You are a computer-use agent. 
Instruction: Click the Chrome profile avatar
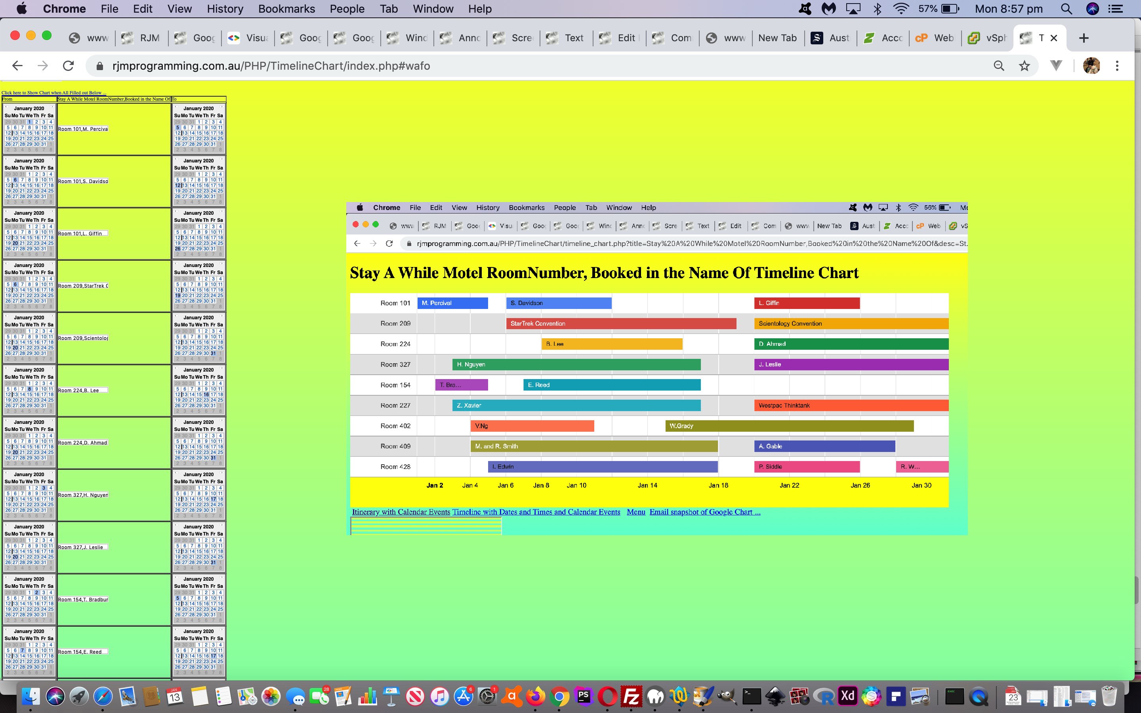click(x=1091, y=66)
